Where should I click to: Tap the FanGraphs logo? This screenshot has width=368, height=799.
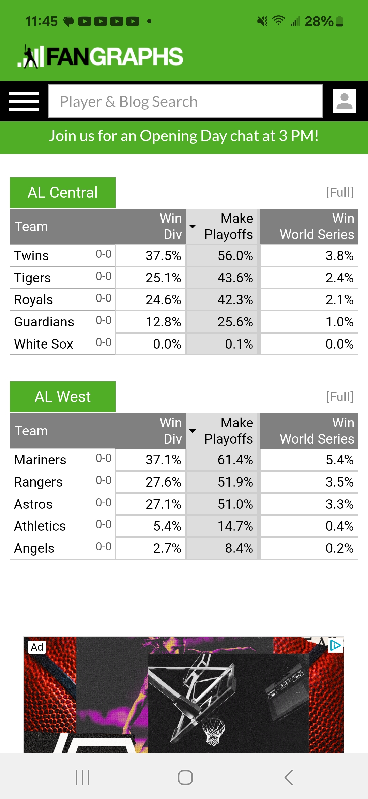[x=101, y=56]
